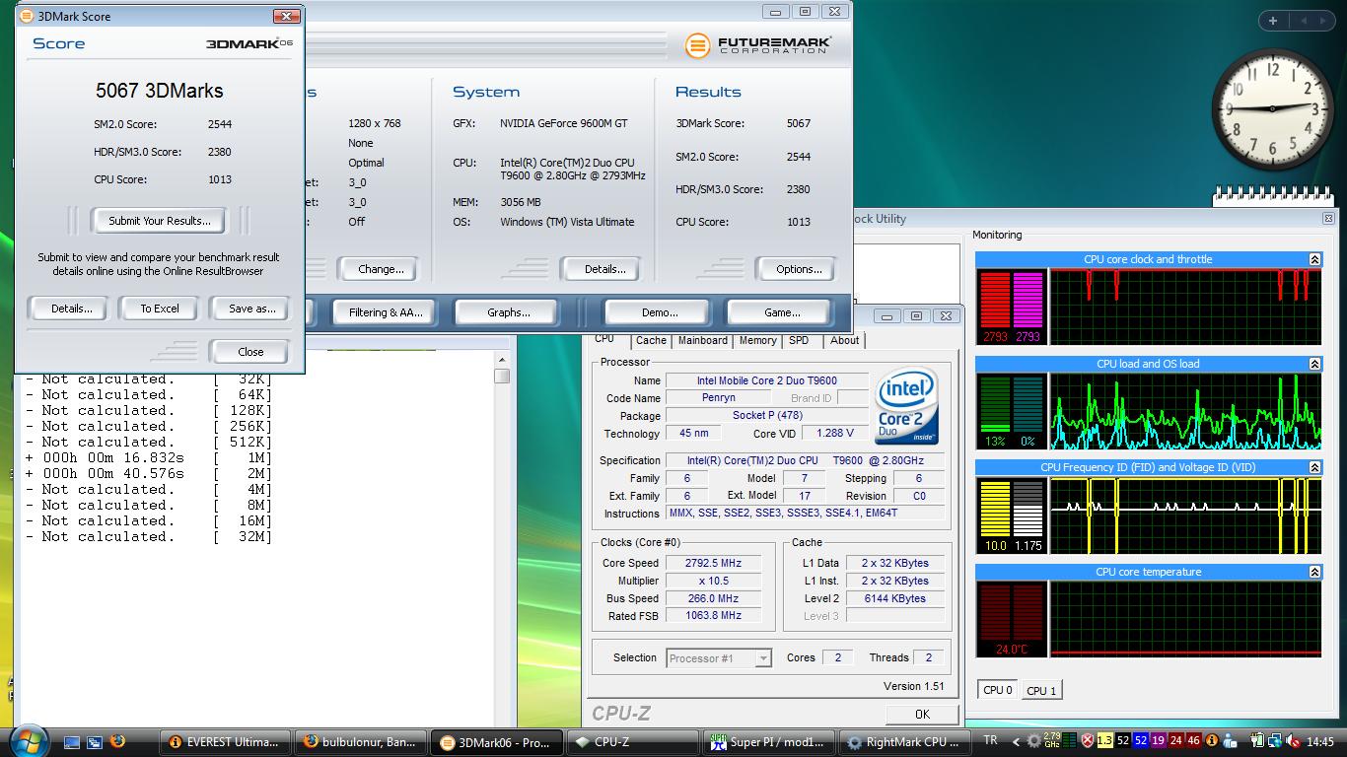Collapse CPU core temperature panel

1314,572
